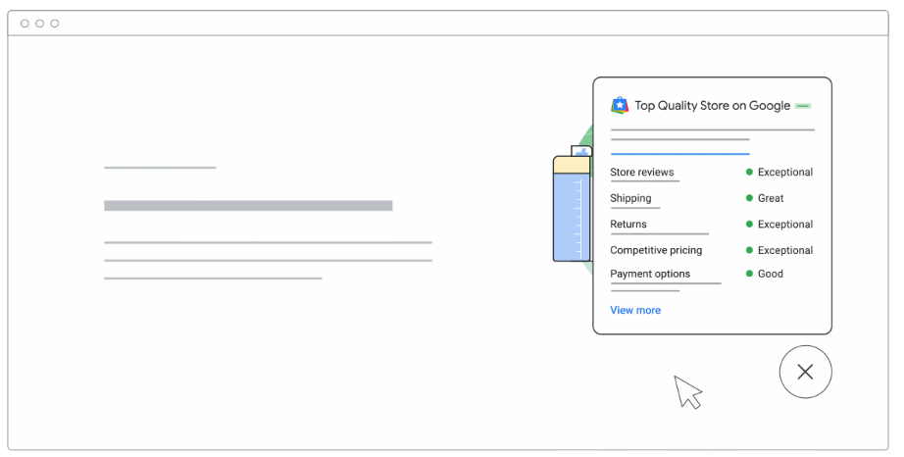Open the View more link

[x=635, y=310]
